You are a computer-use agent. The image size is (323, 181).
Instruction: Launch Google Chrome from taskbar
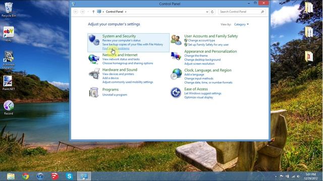26,176
